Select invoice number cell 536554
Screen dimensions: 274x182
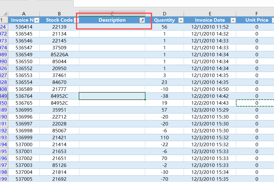pos(24,82)
